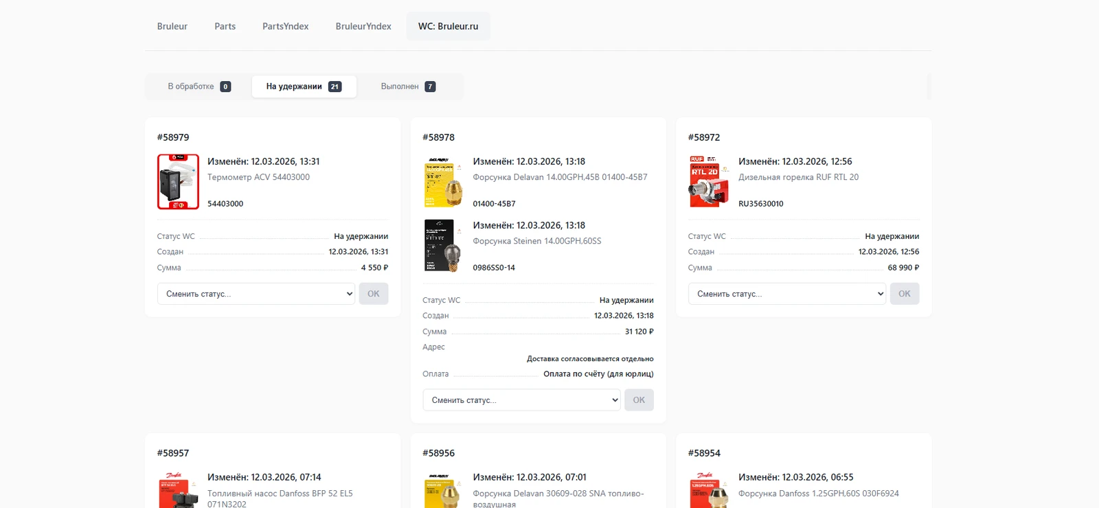Click the Danfoss 1.25GPH nozzle thumbnail
Screen dimensions: 1099x508
click(708, 490)
